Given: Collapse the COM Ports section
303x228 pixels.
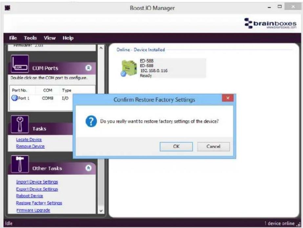Looking at the screenshot, I should 88,68.
